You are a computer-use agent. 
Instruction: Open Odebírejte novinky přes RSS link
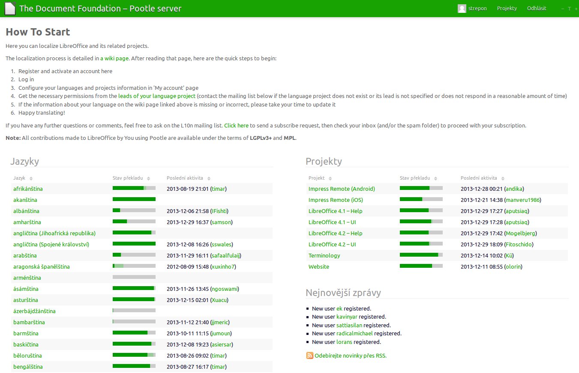click(x=351, y=355)
